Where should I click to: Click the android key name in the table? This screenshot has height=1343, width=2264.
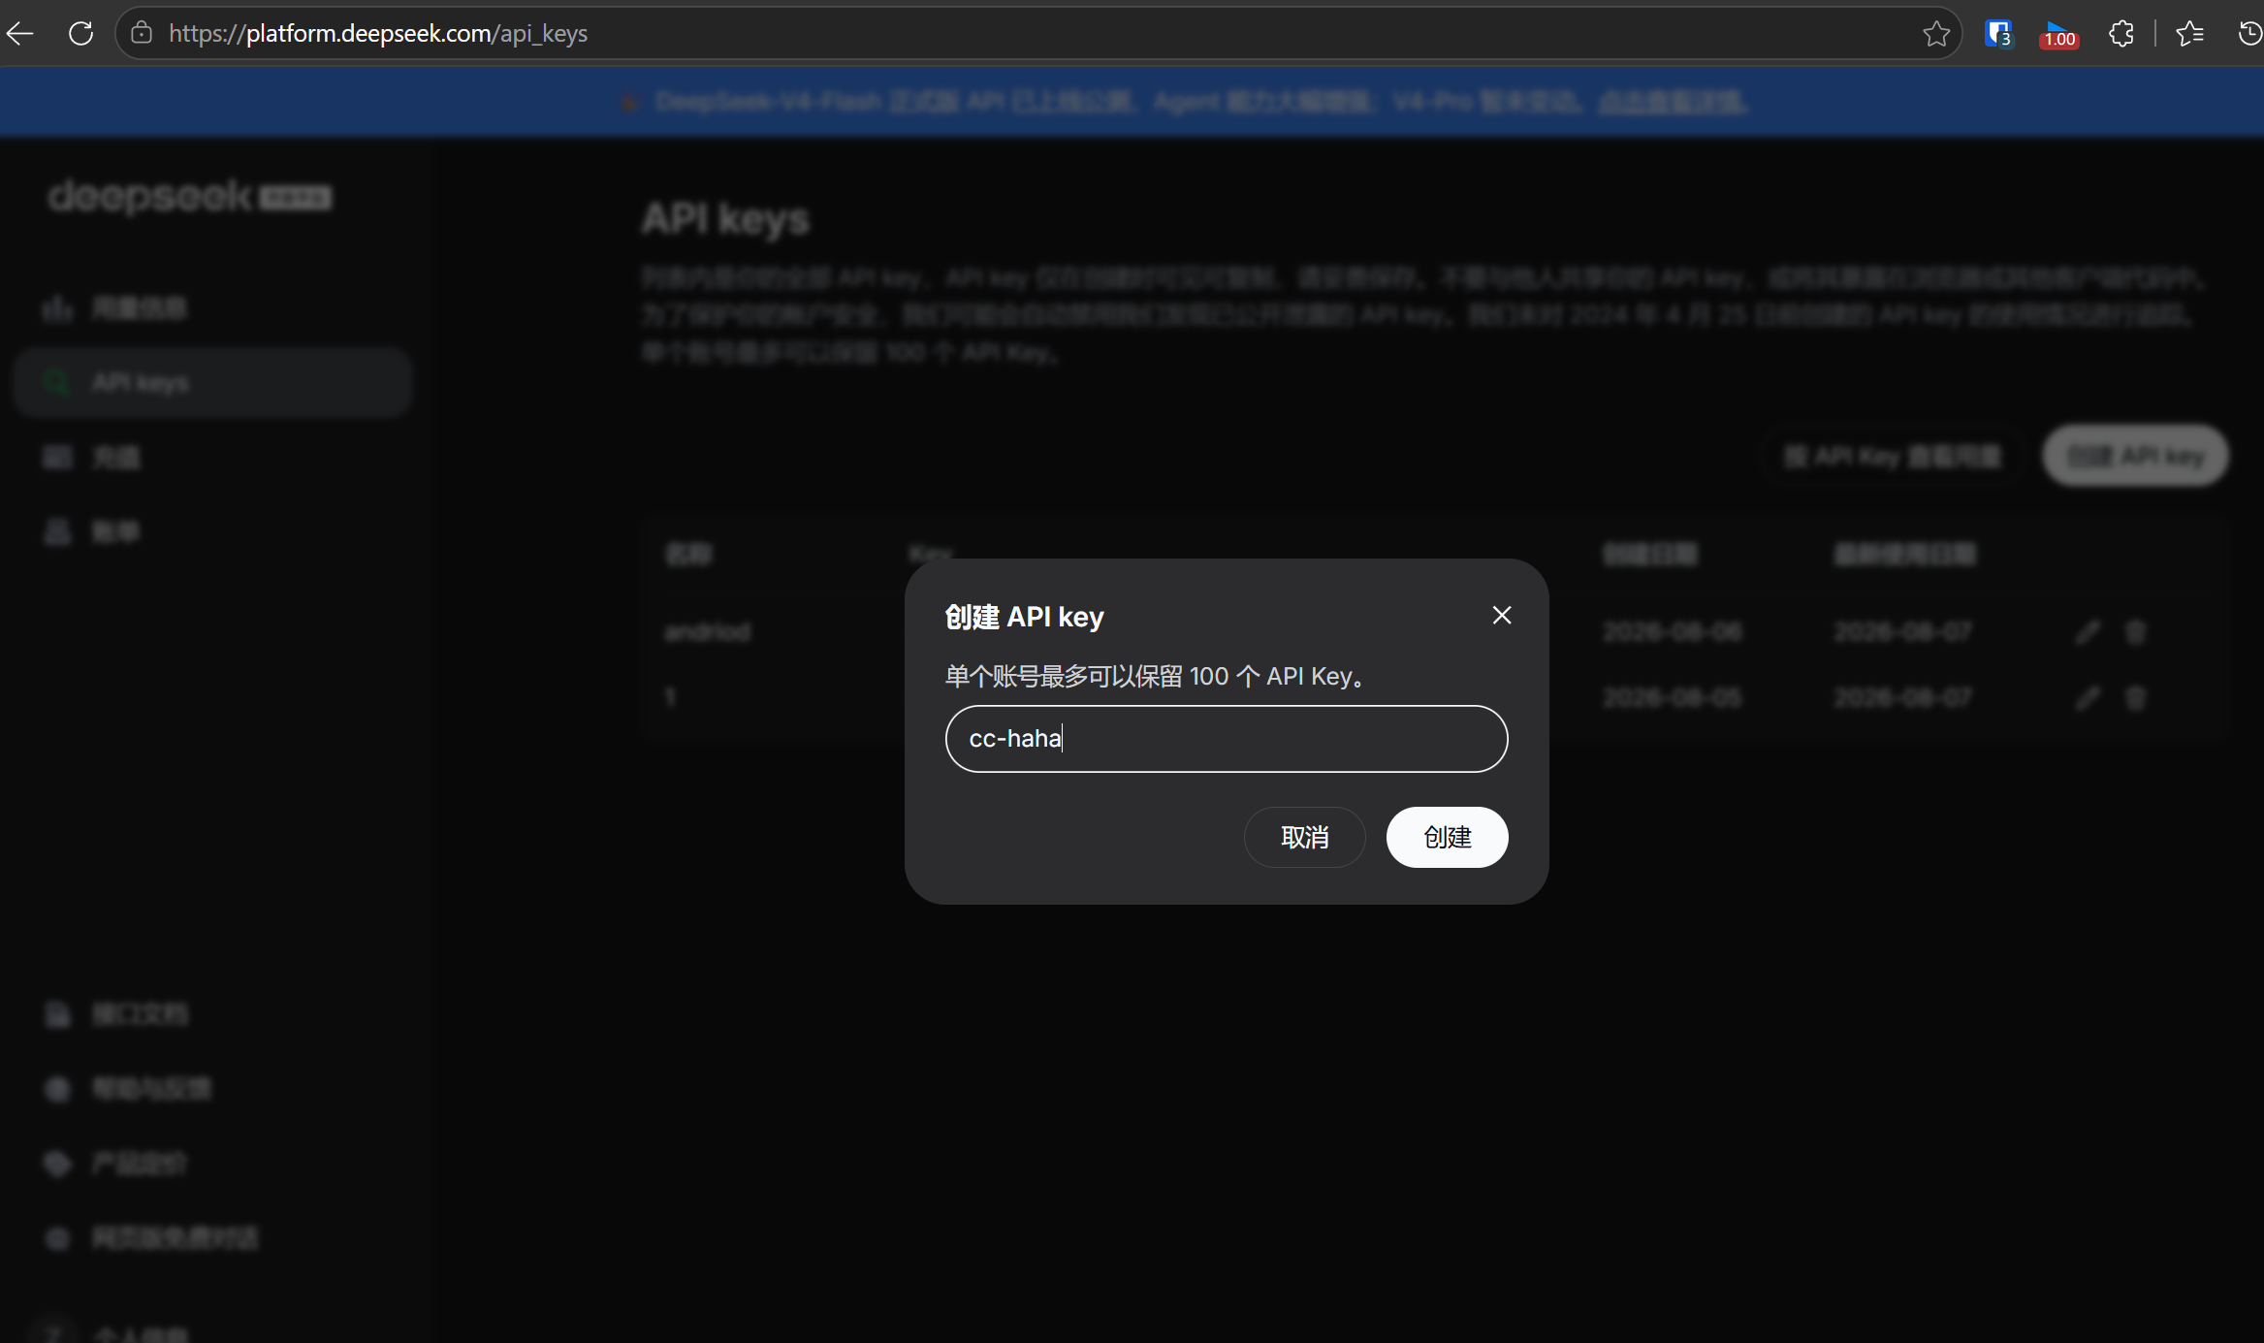coord(708,632)
